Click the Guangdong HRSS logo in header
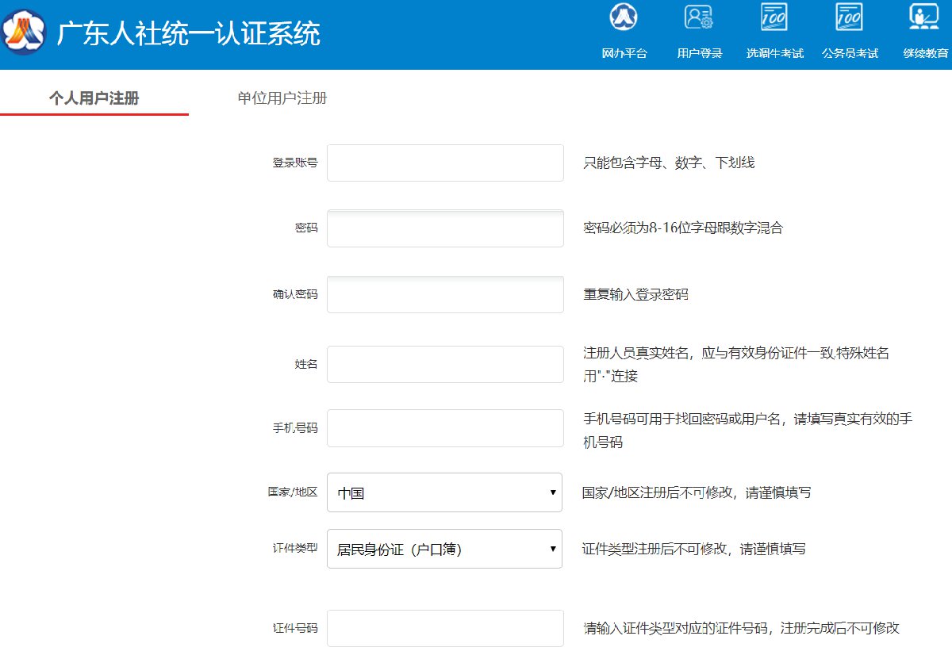This screenshot has width=952, height=655. [x=24, y=33]
